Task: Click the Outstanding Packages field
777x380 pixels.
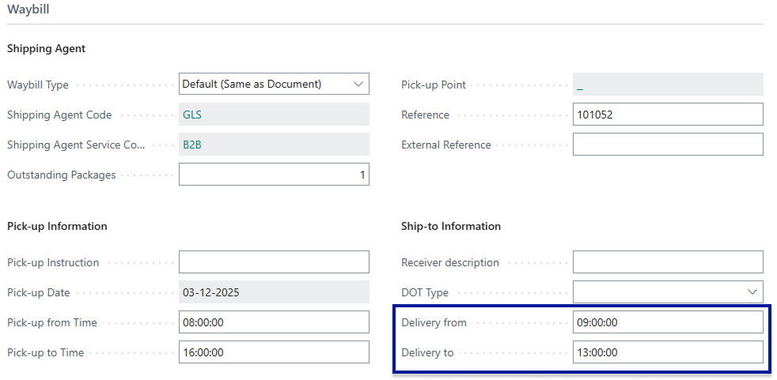Action: coord(273,175)
